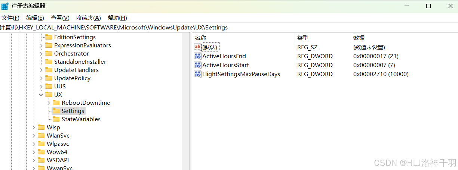Select the EditionSettings tree label
The image size is (458, 170).
coord(75,37)
